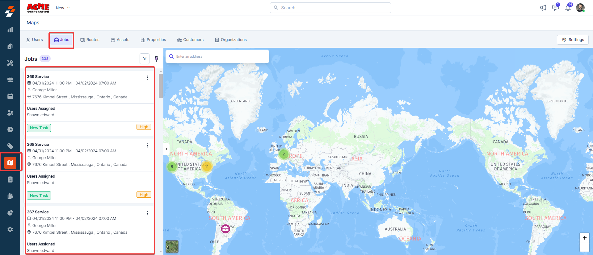Open the calendar sidebar icon
The image size is (593, 255).
(10, 96)
